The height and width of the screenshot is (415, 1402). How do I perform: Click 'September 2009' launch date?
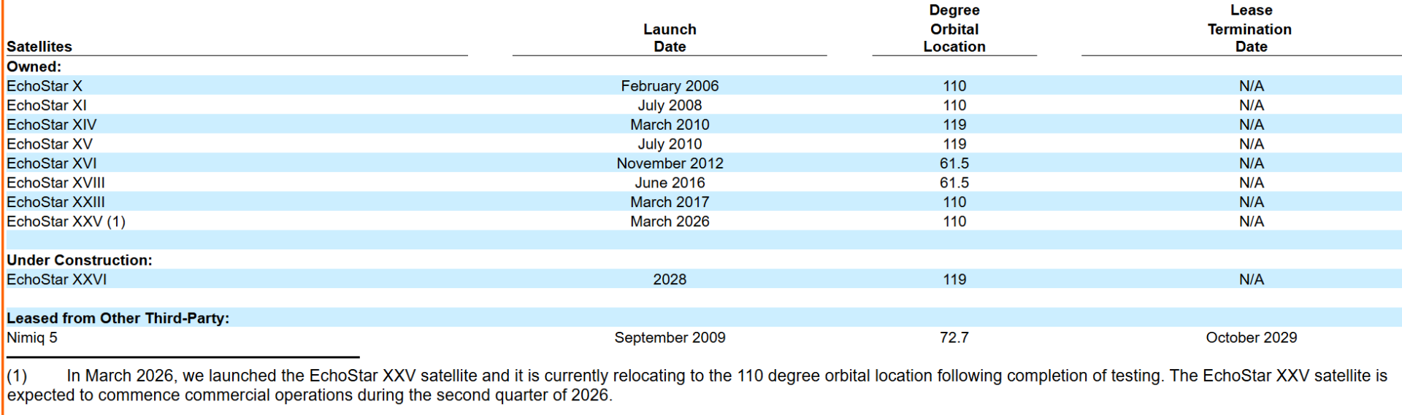670,338
